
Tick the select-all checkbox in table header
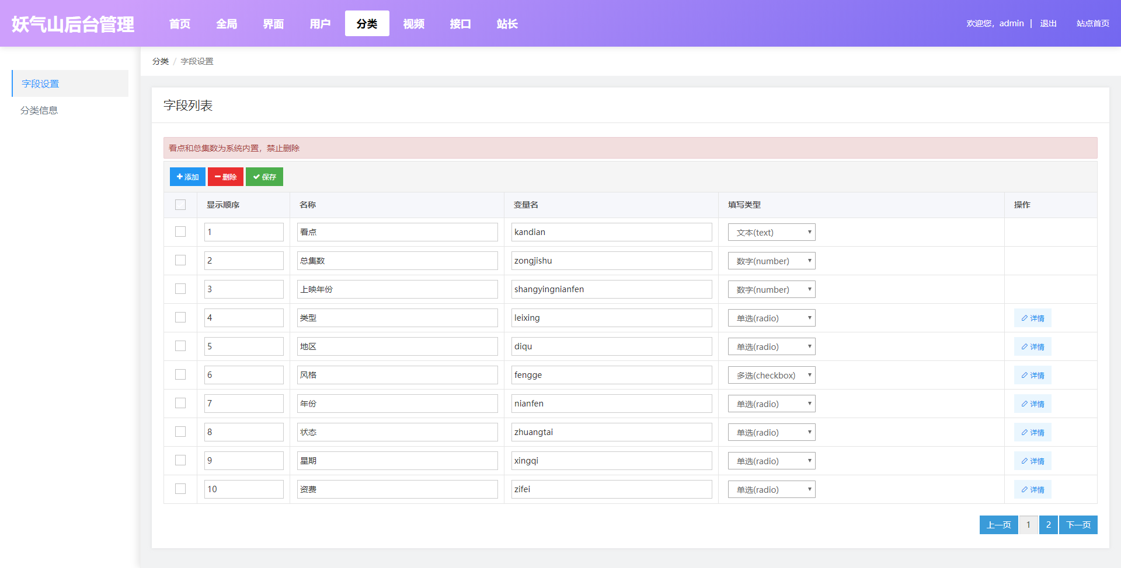click(x=180, y=205)
